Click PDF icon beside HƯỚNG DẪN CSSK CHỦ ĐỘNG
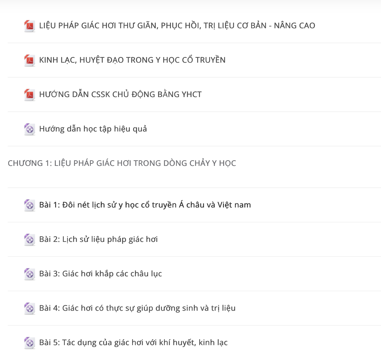 click(30, 95)
